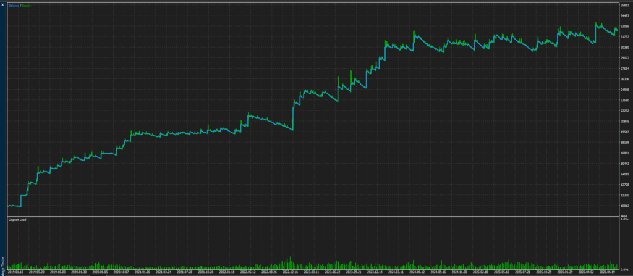
Task: Click the 2019.01.10 date label
Action: (16, 272)
